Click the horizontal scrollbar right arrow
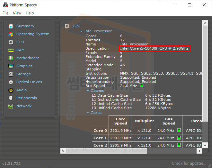Viewport: 212px width, 168px height. tap(199, 151)
